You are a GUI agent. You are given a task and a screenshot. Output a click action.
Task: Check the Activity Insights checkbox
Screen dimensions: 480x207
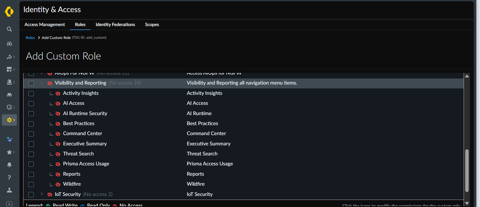[x=31, y=93]
